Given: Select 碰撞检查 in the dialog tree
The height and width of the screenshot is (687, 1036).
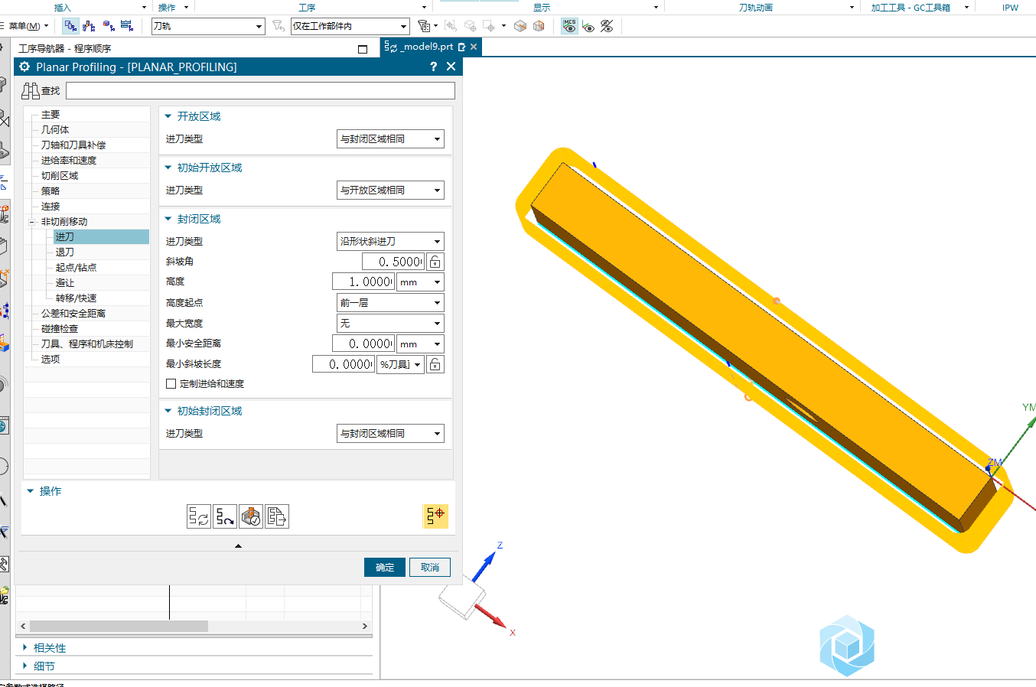Looking at the screenshot, I should point(60,329).
